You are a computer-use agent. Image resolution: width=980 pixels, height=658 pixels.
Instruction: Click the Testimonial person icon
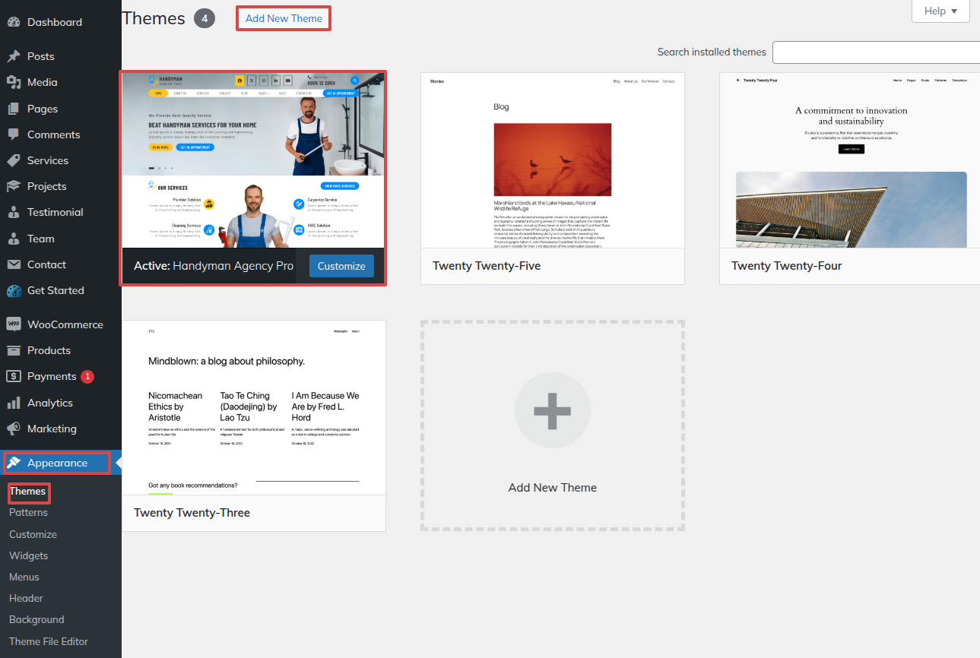pos(13,212)
